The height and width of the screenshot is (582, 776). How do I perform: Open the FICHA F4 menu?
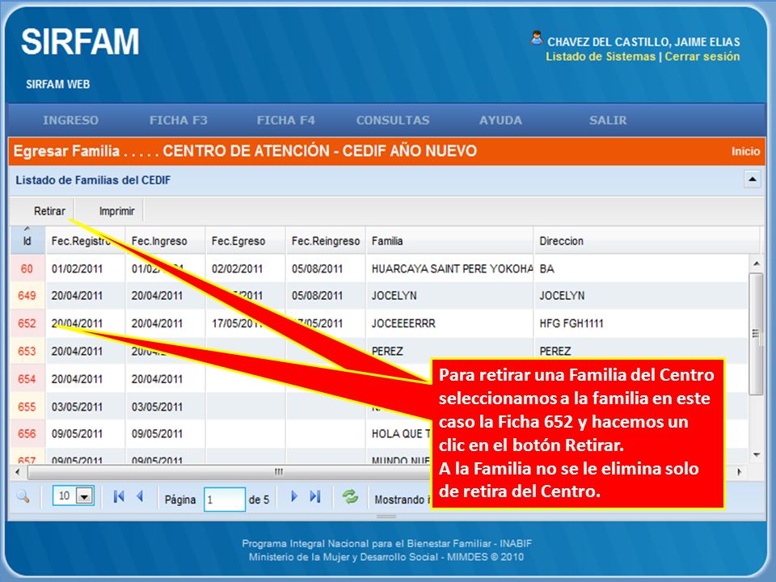285,120
